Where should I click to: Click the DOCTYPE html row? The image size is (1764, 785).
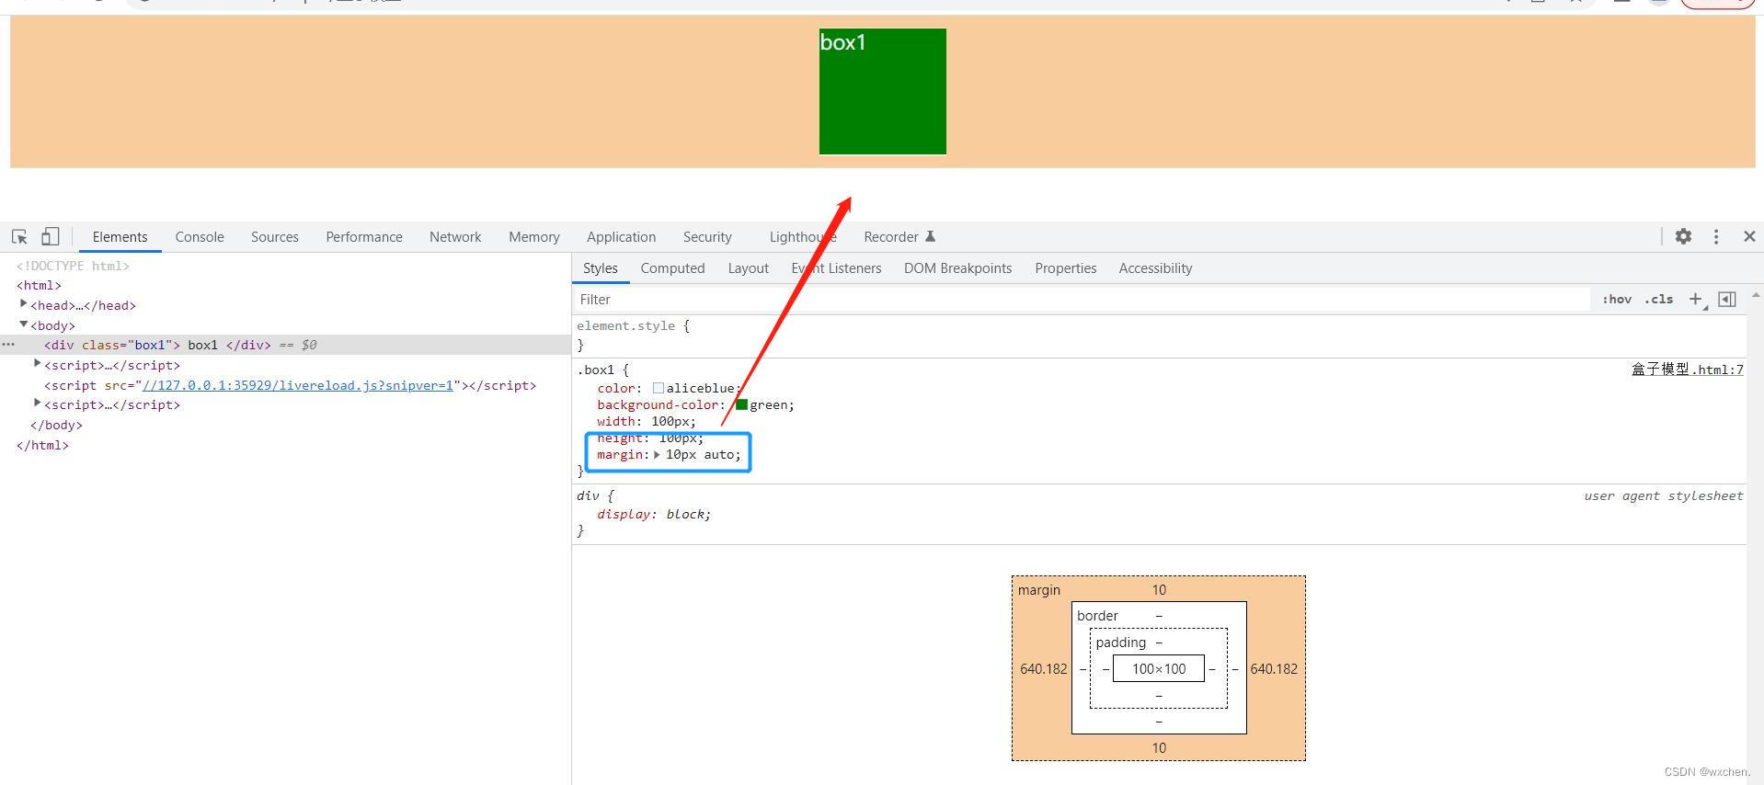(73, 266)
